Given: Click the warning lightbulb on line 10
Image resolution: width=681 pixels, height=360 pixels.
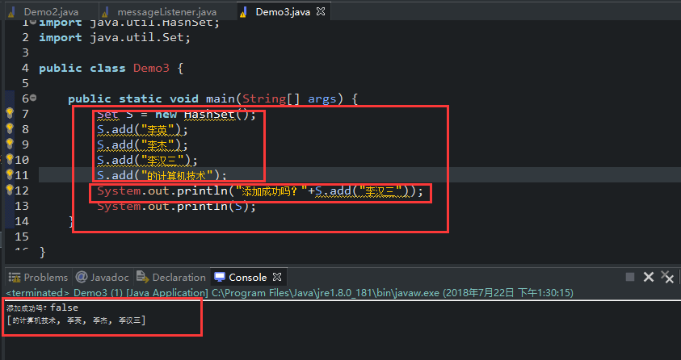Looking at the screenshot, I should coord(10,159).
